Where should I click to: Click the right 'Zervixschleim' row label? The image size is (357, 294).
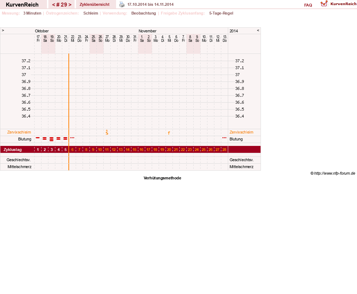pos(241,132)
